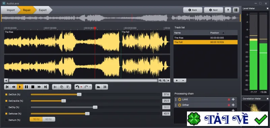
Task: Click the DeNoise value field 43.9
Action: pos(166,114)
